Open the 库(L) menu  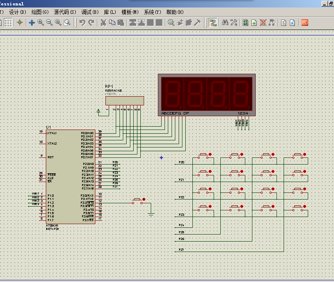point(110,12)
